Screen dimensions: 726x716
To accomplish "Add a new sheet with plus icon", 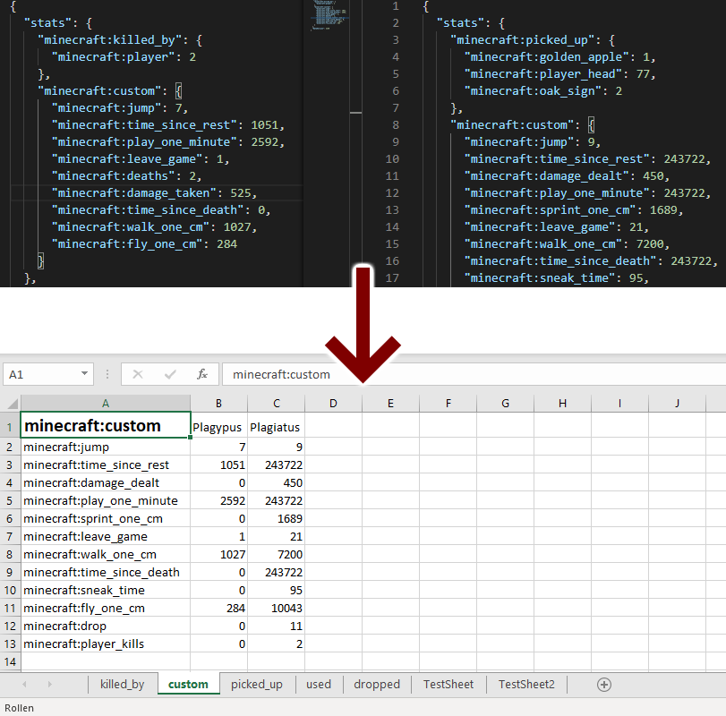I will point(603,685).
